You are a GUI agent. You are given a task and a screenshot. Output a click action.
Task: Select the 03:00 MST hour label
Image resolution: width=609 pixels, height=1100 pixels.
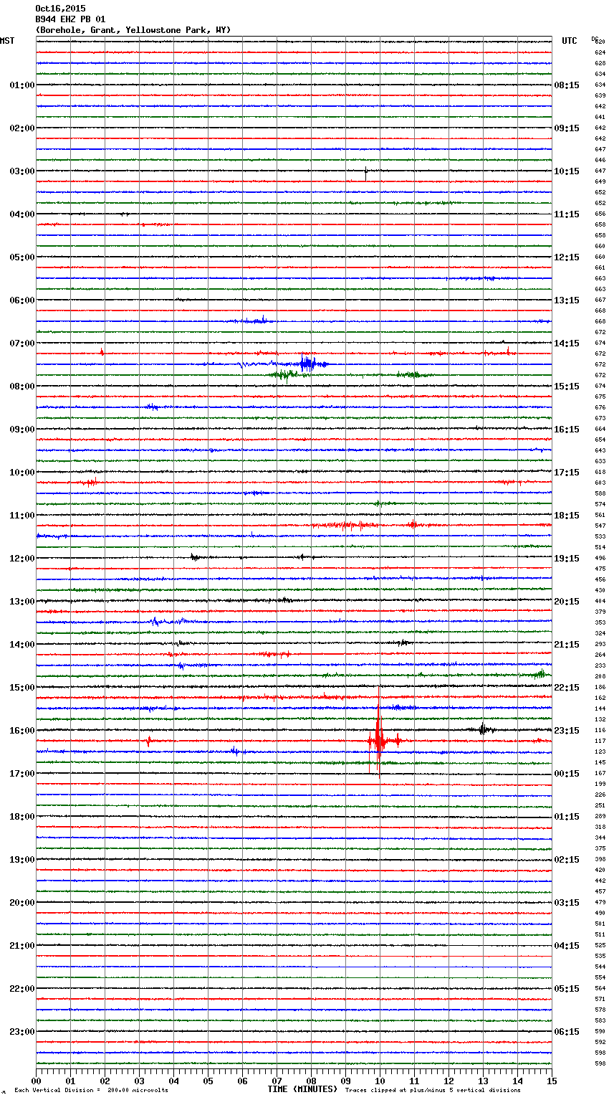[21, 171]
